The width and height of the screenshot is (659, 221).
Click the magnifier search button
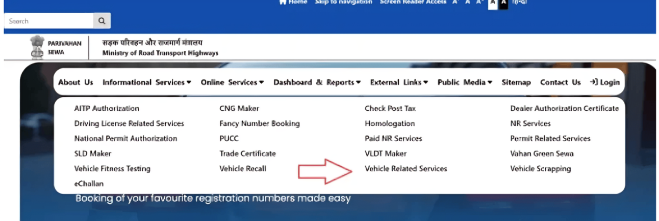click(102, 21)
